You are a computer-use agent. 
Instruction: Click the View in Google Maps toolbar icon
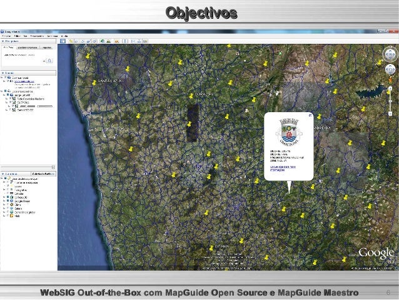pos(145,41)
